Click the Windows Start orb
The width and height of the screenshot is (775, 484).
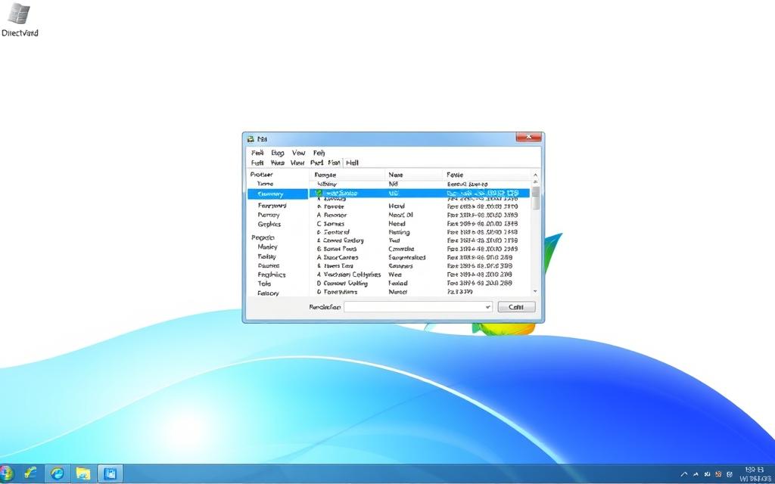point(7,473)
